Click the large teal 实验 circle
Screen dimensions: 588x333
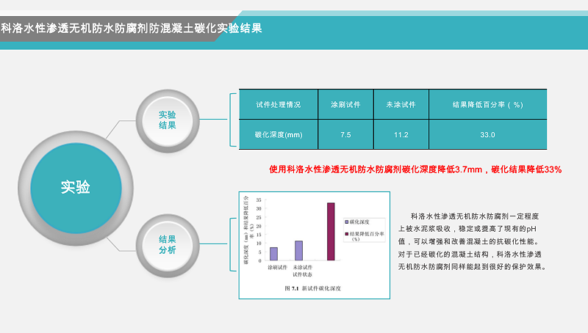click(x=75, y=186)
